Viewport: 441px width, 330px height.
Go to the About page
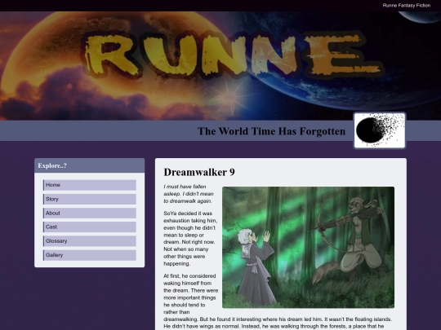(90, 213)
